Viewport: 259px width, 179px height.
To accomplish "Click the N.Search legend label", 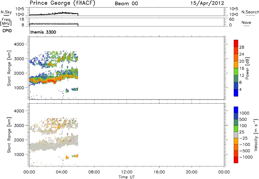I will pyautogui.click(x=250, y=12).
